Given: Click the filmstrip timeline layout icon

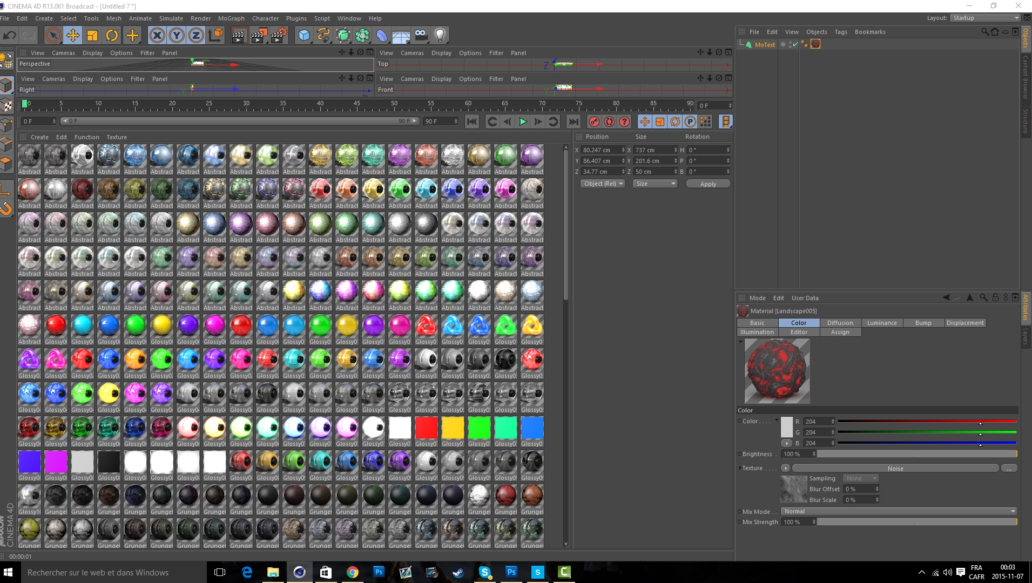Looking at the screenshot, I should coord(726,121).
